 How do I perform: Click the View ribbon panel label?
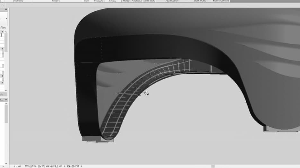pyautogui.click(x=86, y=1)
